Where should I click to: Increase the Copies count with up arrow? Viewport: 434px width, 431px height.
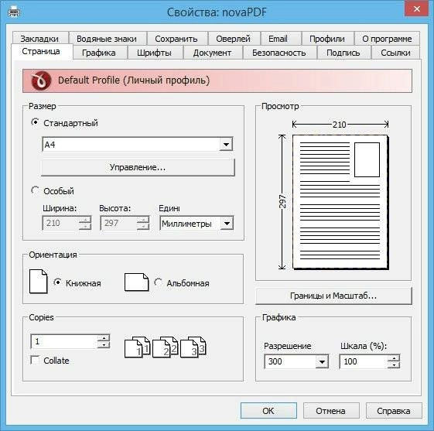click(x=104, y=337)
